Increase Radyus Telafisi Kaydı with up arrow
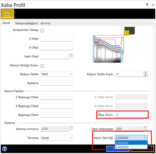Screen dimensions: 156x154 point(145,73)
